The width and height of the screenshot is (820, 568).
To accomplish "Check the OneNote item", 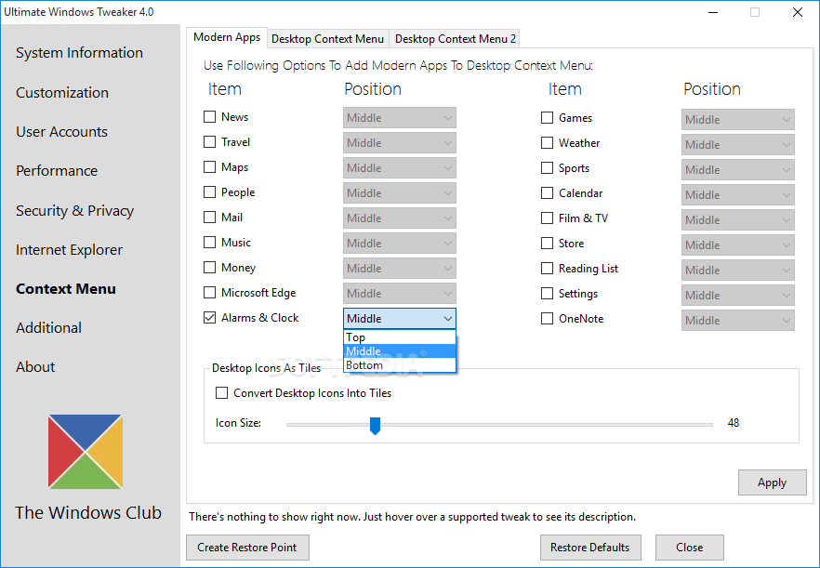I will coord(547,319).
